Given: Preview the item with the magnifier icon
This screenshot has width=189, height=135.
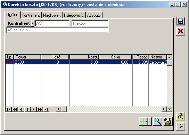Looking at the screenshot, I should click(x=158, y=121).
